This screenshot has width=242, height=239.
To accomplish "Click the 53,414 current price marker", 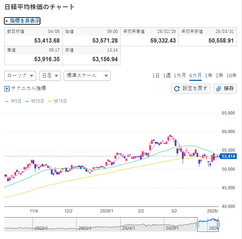I will [x=228, y=156].
